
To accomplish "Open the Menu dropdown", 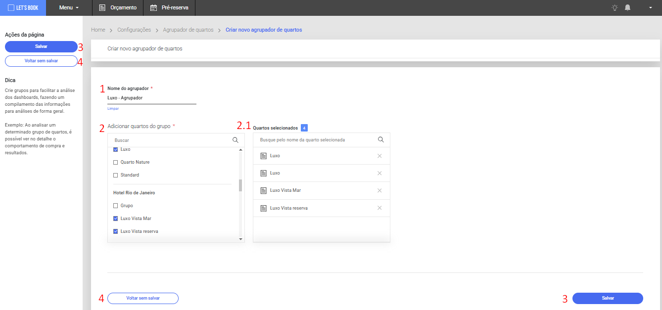I will (69, 8).
